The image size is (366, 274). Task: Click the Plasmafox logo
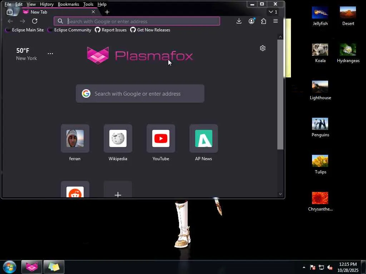(140, 55)
